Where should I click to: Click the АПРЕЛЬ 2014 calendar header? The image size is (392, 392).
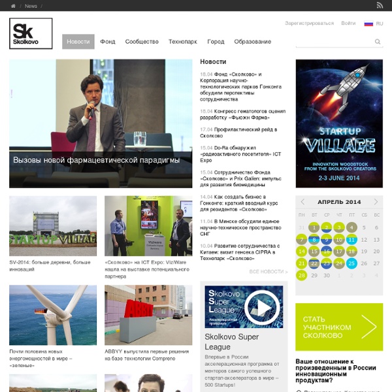pos(339,202)
